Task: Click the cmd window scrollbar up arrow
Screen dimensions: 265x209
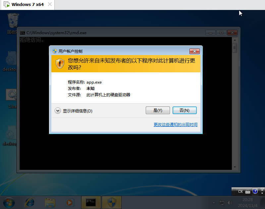Action: point(235,40)
